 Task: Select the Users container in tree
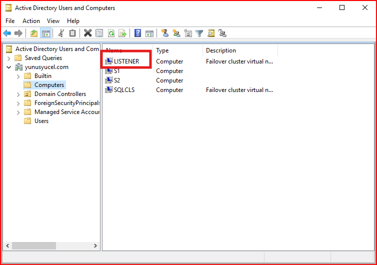click(x=41, y=120)
